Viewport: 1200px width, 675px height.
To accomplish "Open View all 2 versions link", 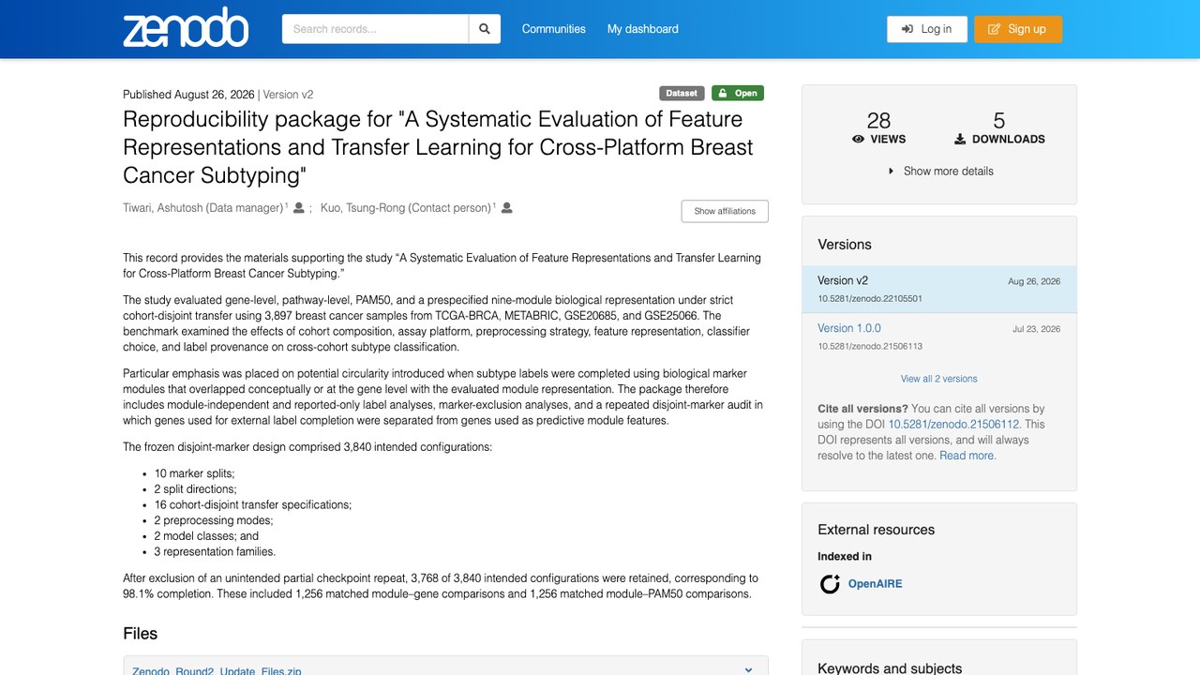I will (x=939, y=379).
